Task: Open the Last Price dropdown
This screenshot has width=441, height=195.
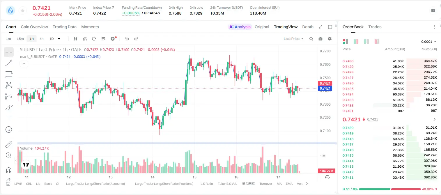Action: pyautogui.click(x=293, y=39)
